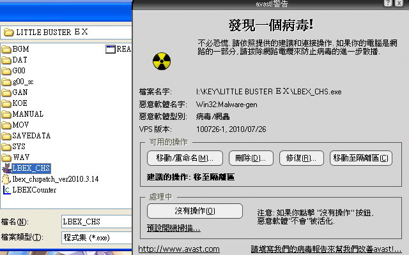Select the SAVEDATA folder icon
This screenshot has width=409, height=255.
[x=6, y=136]
